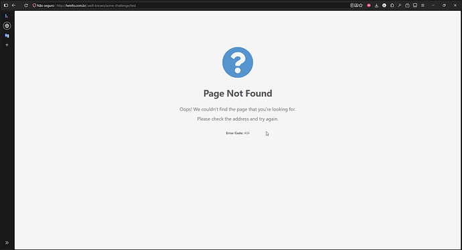Close the browser window
The height and width of the screenshot is (250, 462).
pyautogui.click(x=455, y=5)
